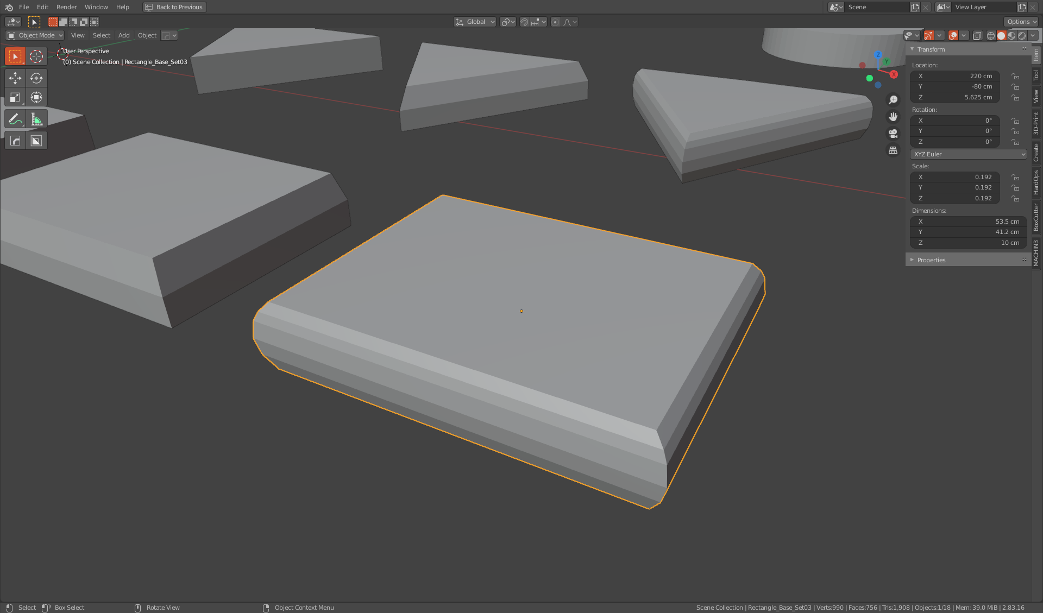
Task: Open the Object Mode dropdown
Action: click(x=34, y=35)
